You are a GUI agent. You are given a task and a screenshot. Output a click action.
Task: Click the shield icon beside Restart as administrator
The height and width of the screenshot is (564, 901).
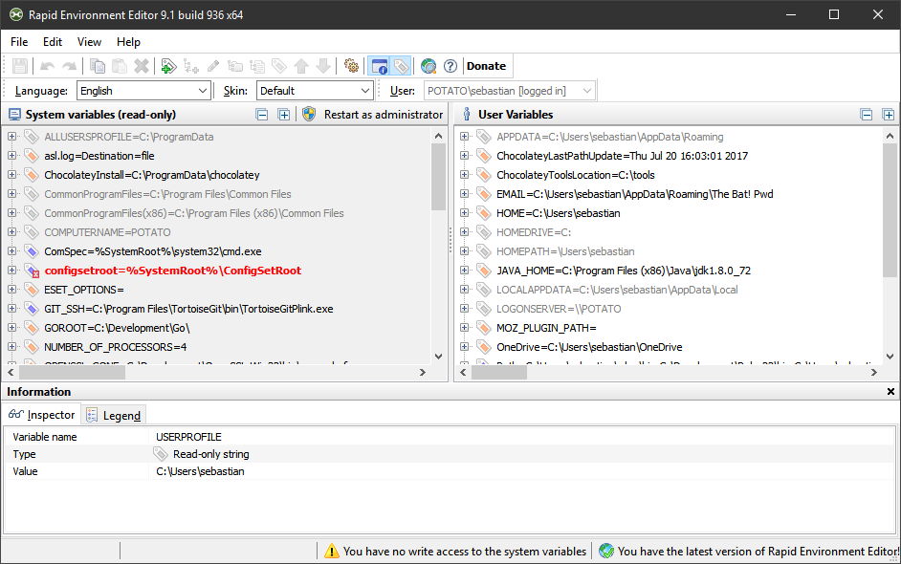click(x=309, y=114)
